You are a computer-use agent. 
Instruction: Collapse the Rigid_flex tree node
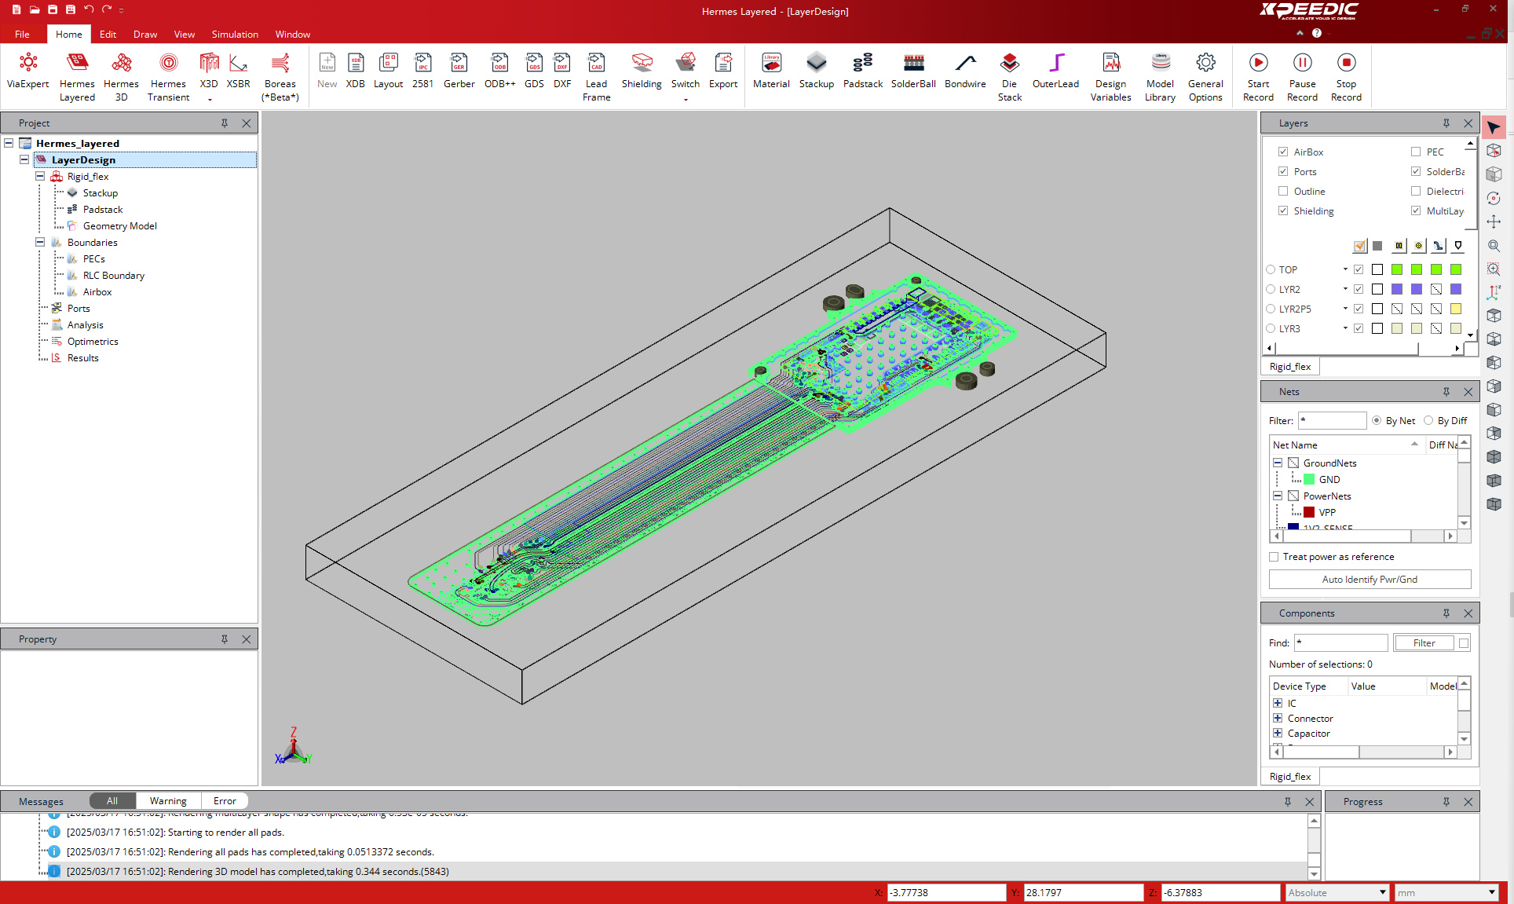pos(40,176)
